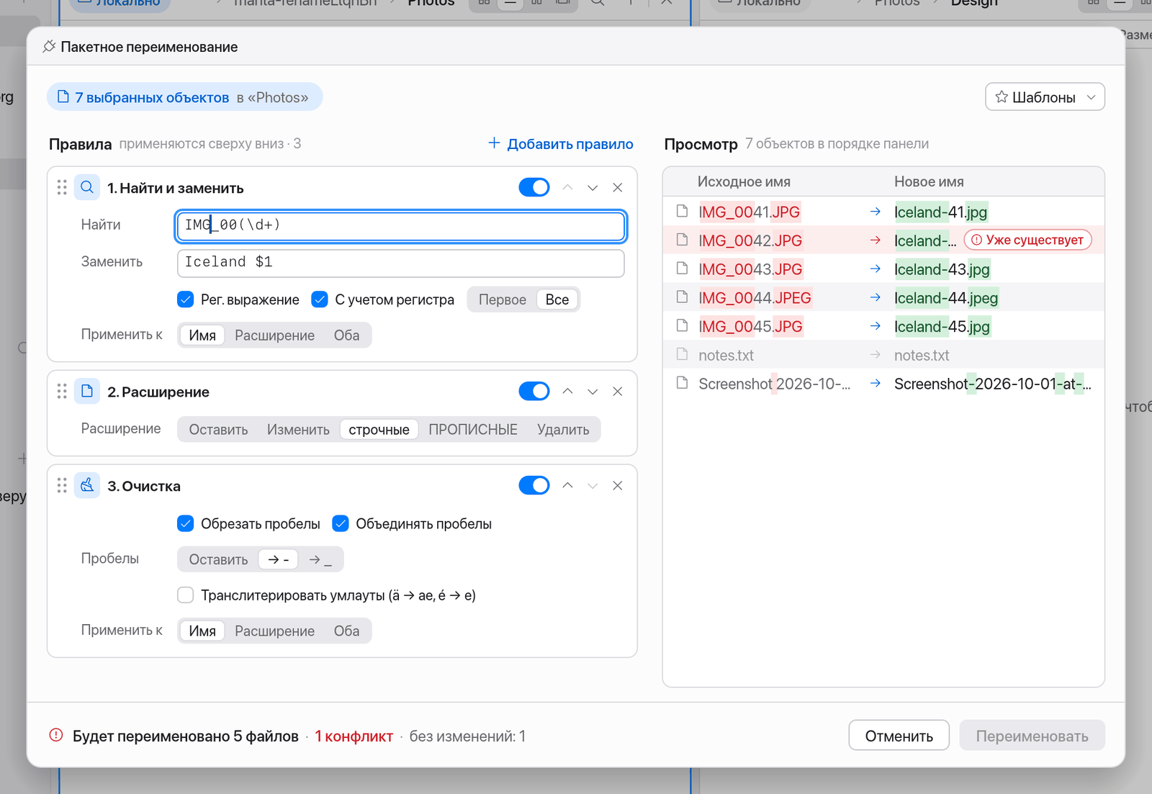
Task: Click the Отменить button
Action: pos(899,736)
